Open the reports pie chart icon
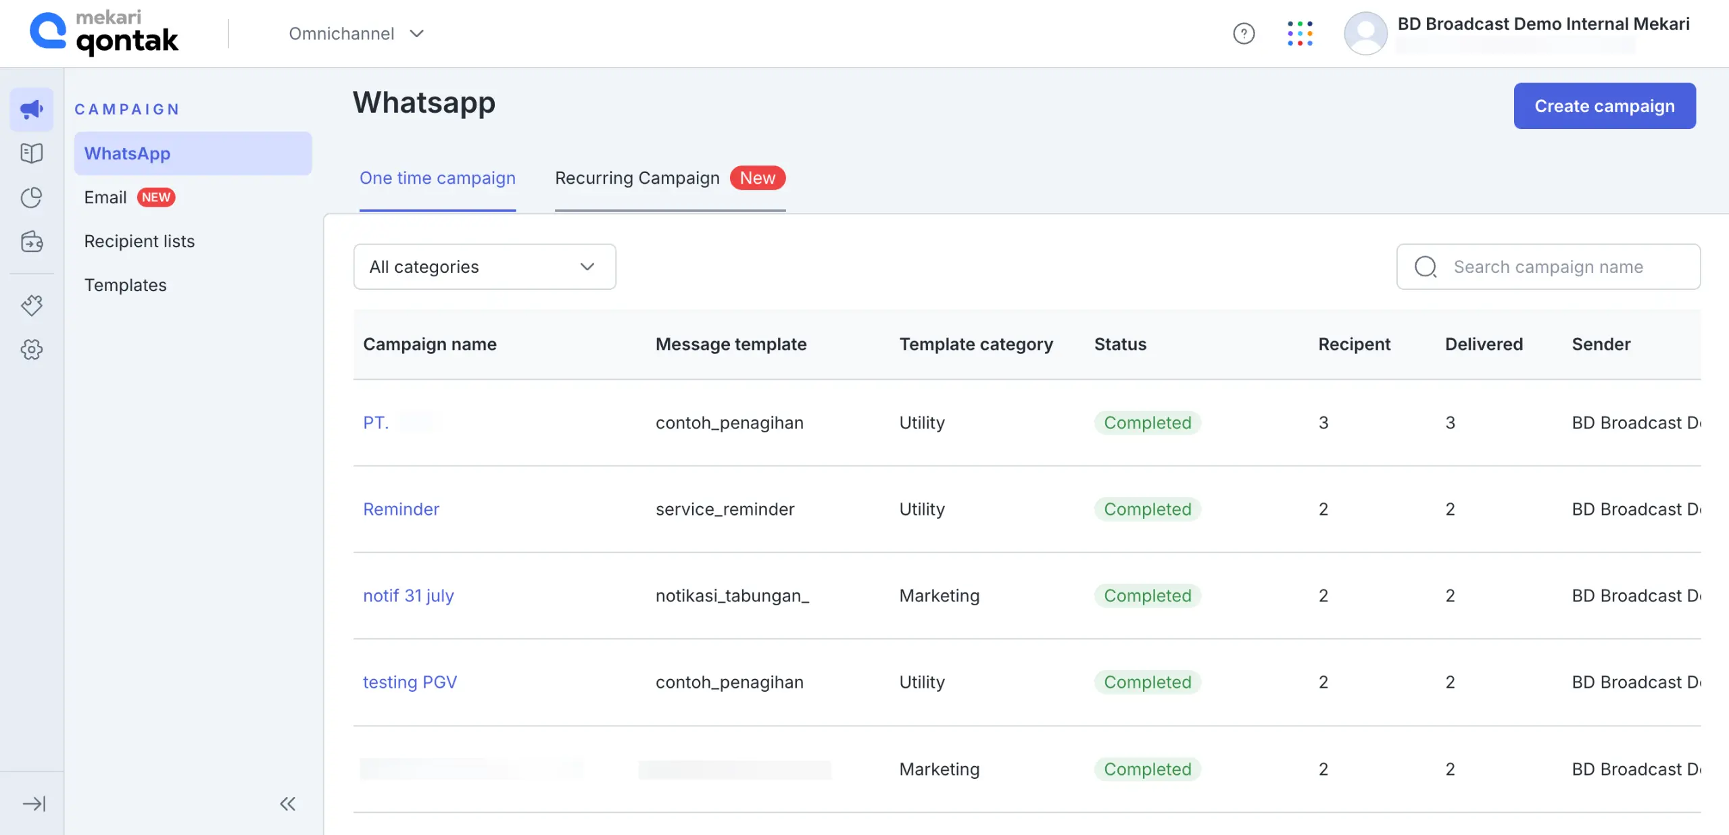 coord(31,197)
